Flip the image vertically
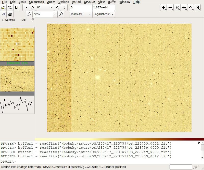The image size is (204, 170). (x=64, y=8)
